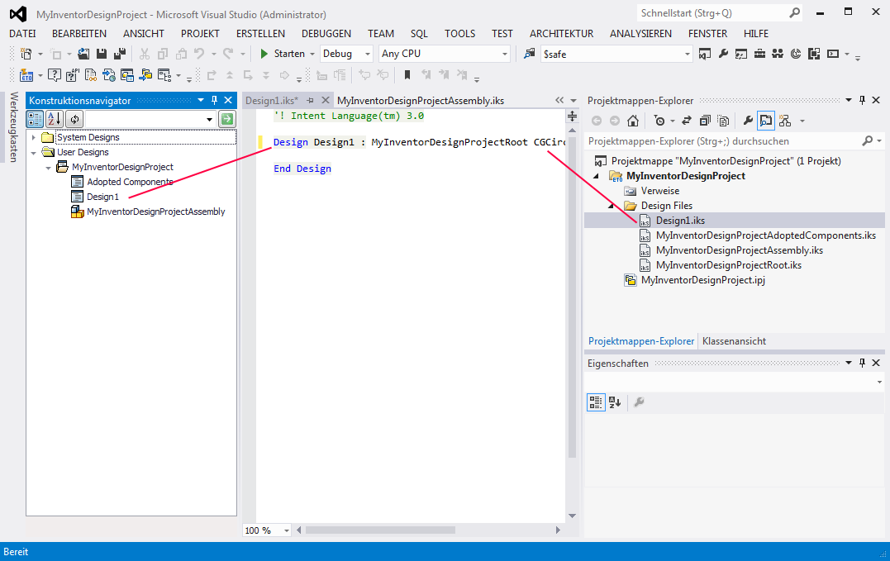Open the 100 % zoom dropdown
Image resolution: width=890 pixels, height=561 pixels.
286,530
